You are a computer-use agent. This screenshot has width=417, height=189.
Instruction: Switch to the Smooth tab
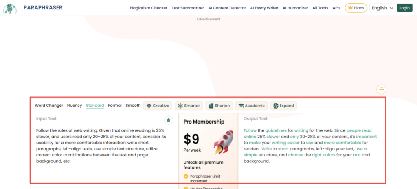click(133, 106)
